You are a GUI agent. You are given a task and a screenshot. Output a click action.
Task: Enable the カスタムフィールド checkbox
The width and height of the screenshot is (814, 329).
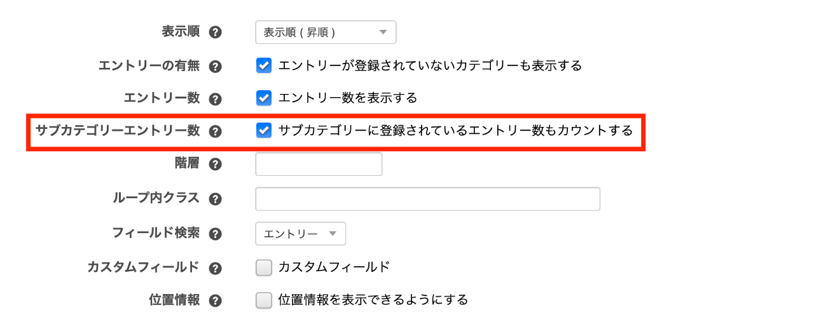tap(263, 268)
